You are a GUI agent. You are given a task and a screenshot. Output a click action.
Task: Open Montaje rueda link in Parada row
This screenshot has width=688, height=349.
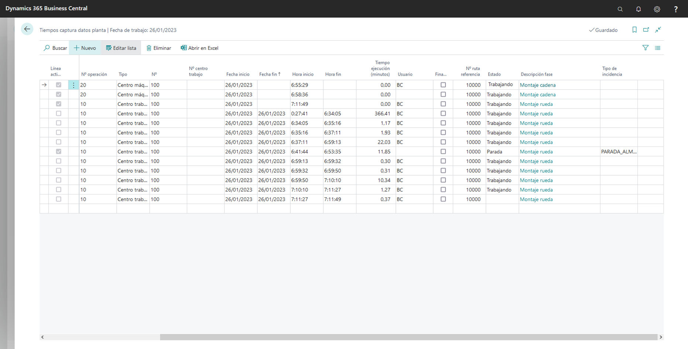[x=536, y=152]
